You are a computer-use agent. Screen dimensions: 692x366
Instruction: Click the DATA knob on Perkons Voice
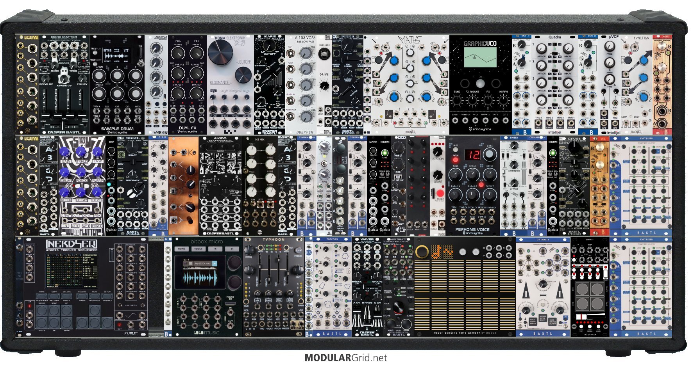point(490,154)
